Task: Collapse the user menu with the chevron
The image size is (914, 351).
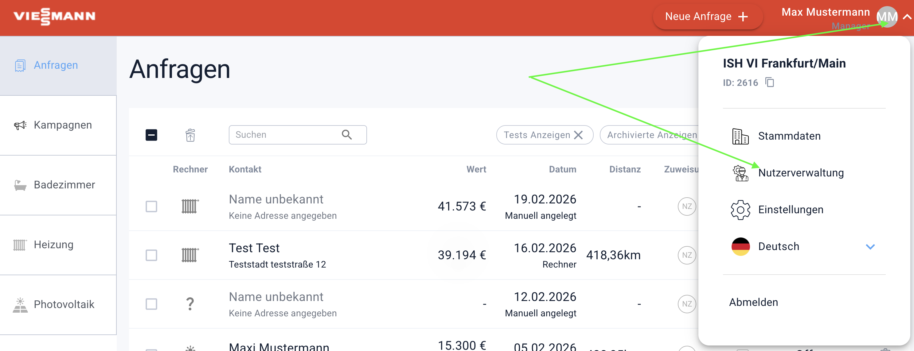Action: click(x=907, y=17)
